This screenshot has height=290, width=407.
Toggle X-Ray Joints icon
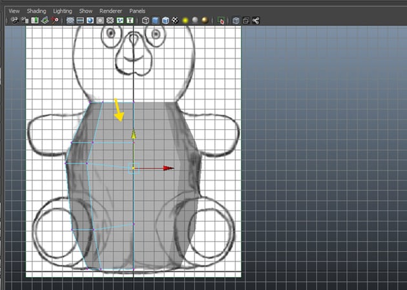point(256,20)
